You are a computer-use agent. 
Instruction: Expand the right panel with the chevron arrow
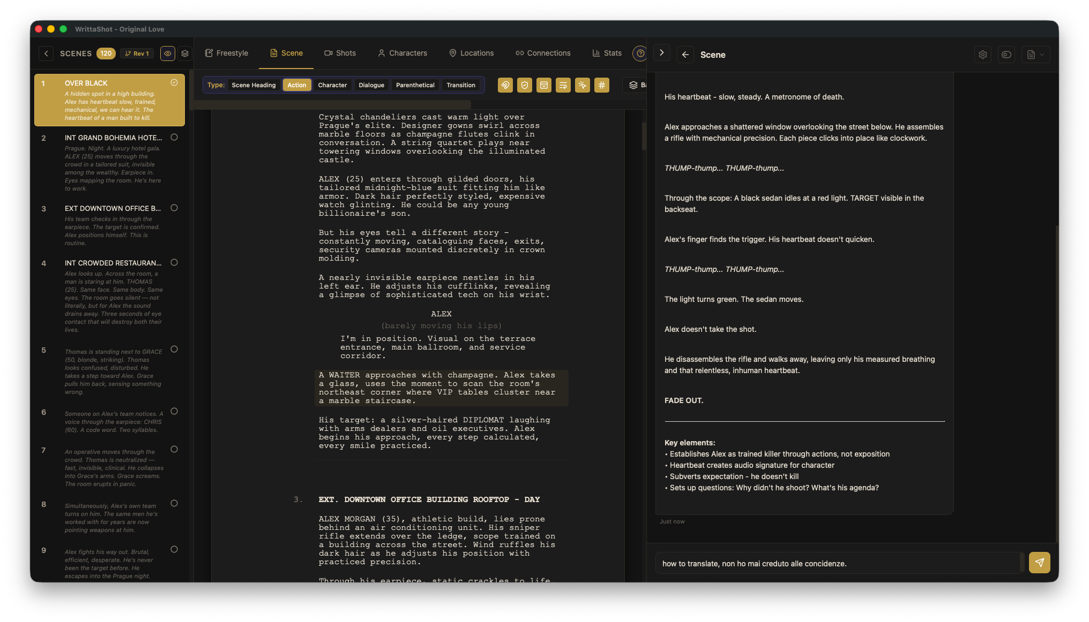point(661,52)
